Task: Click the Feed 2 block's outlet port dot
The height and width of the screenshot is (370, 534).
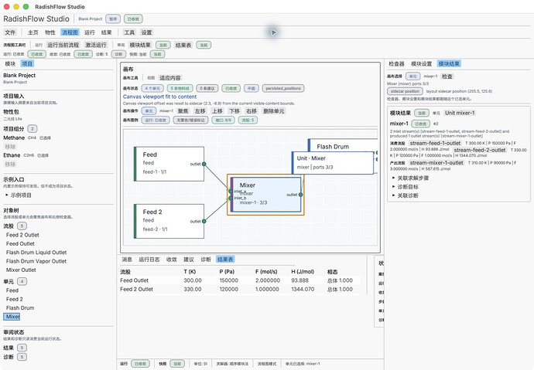Action: pyautogui.click(x=204, y=221)
